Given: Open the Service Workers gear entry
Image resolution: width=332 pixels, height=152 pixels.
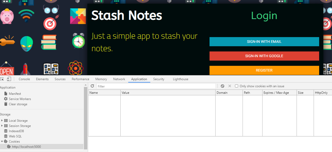Looking at the screenshot, I should 6,99.
